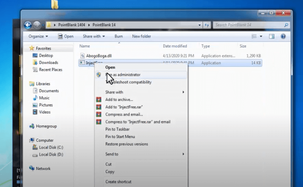Image resolution: width=303 pixels, height=187 pixels.
Task: Choose Create shortcut
Action: (141, 181)
